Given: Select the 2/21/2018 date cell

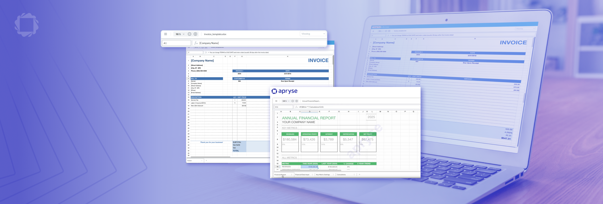Looking at the screenshot, I should tap(287, 74).
